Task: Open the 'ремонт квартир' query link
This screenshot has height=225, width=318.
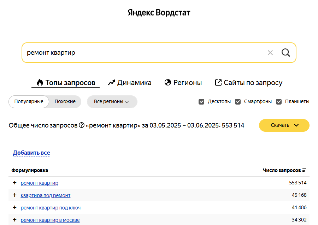Action: point(39,183)
